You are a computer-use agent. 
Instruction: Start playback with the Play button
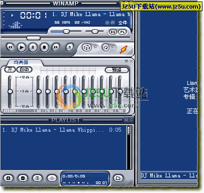(22, 47)
